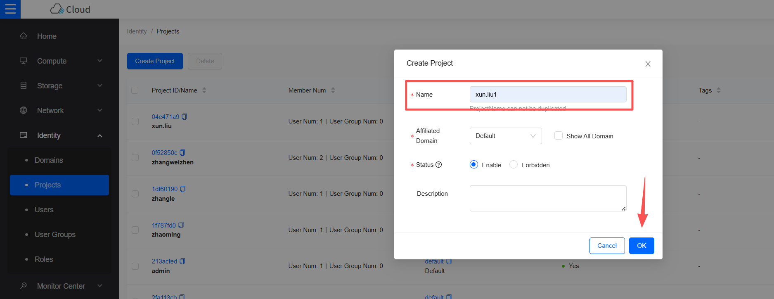
Task: Copy project ID 2fa113cb
Action: [x=182, y=297]
